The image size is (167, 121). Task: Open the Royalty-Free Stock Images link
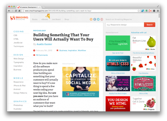click(x=118, y=93)
